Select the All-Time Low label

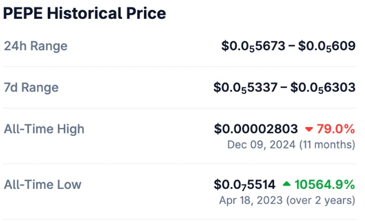tap(43, 184)
